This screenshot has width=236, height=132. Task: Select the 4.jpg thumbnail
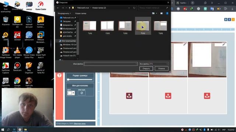[x=143, y=26]
